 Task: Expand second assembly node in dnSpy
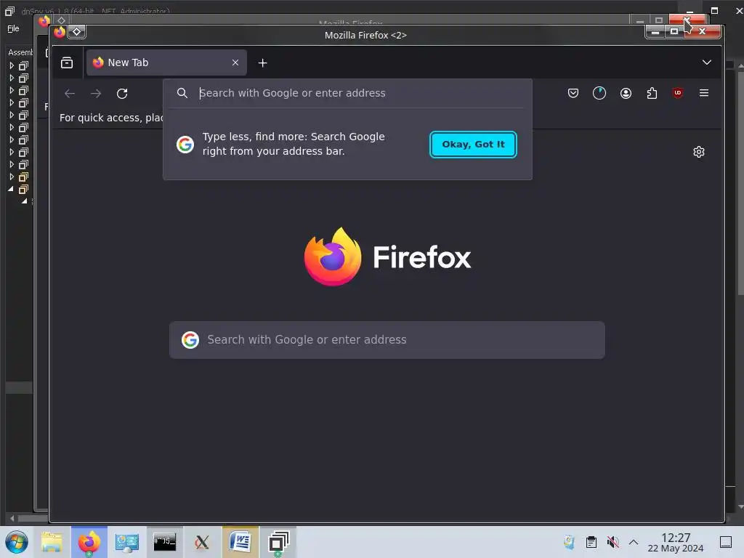[12, 78]
